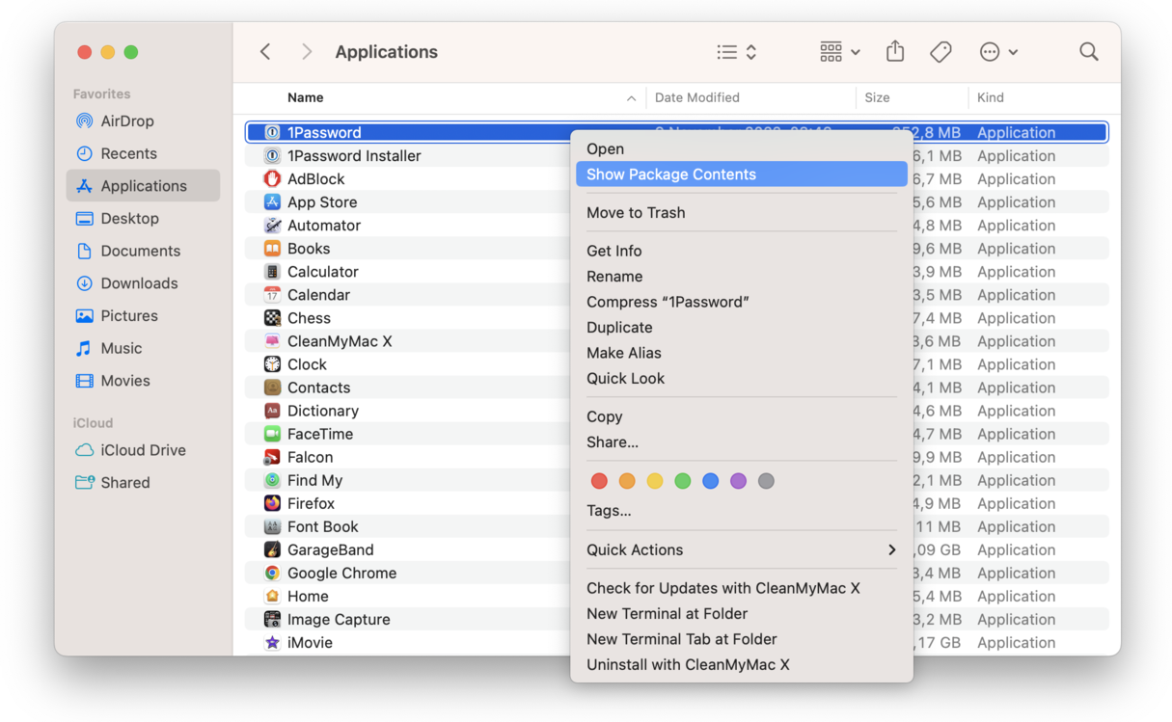Click the Google Chrome app icon
Image resolution: width=1172 pixels, height=722 pixels.
[272, 573]
